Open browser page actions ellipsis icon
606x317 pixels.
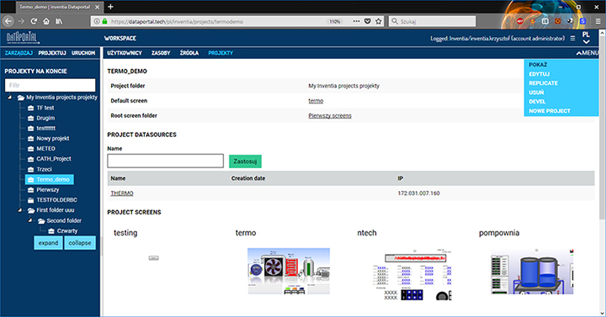[x=356, y=21]
